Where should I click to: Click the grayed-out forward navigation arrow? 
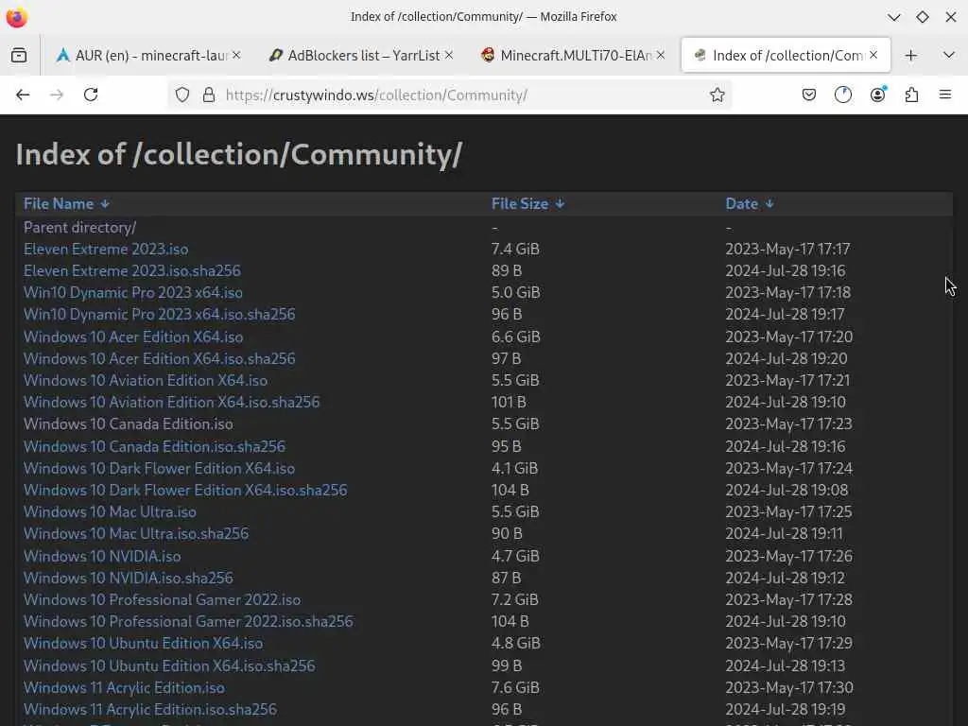pyautogui.click(x=57, y=95)
